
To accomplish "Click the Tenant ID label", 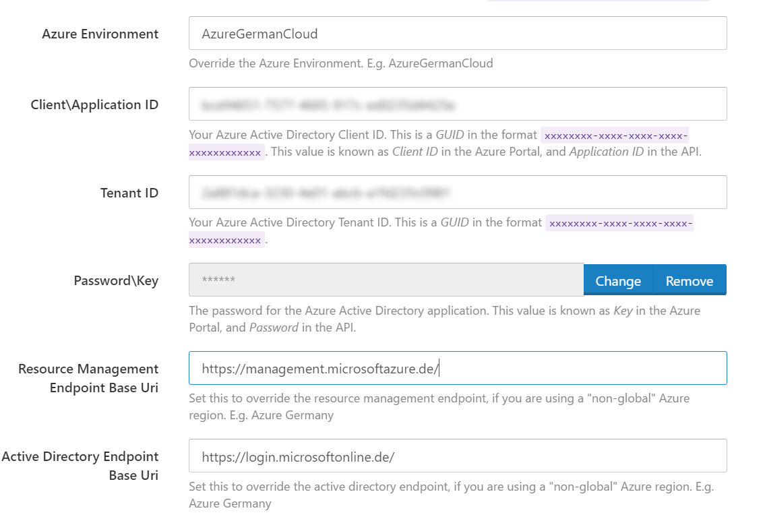I will (129, 193).
